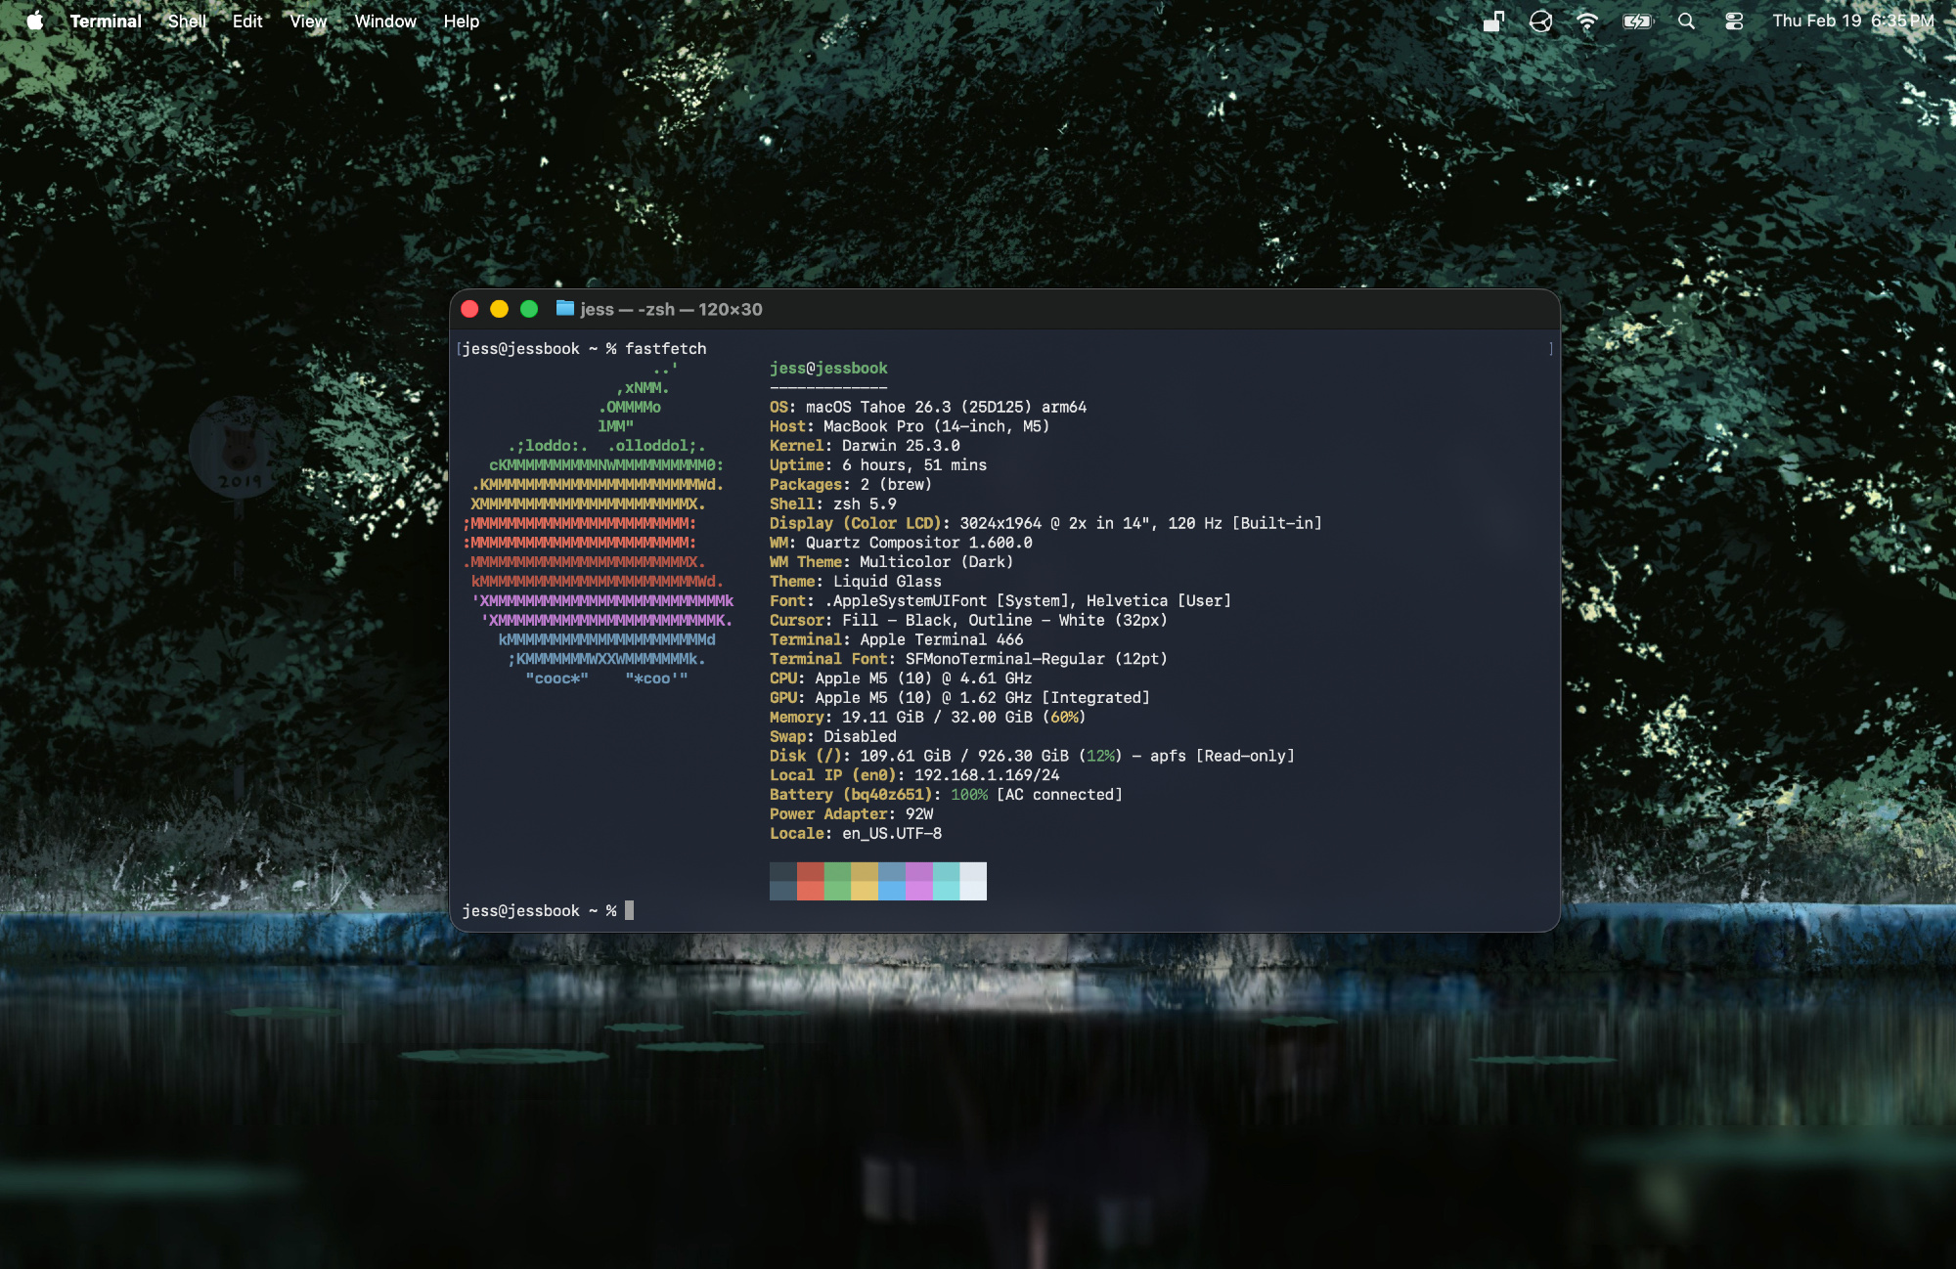Open Control Center from menu bar

click(1734, 21)
